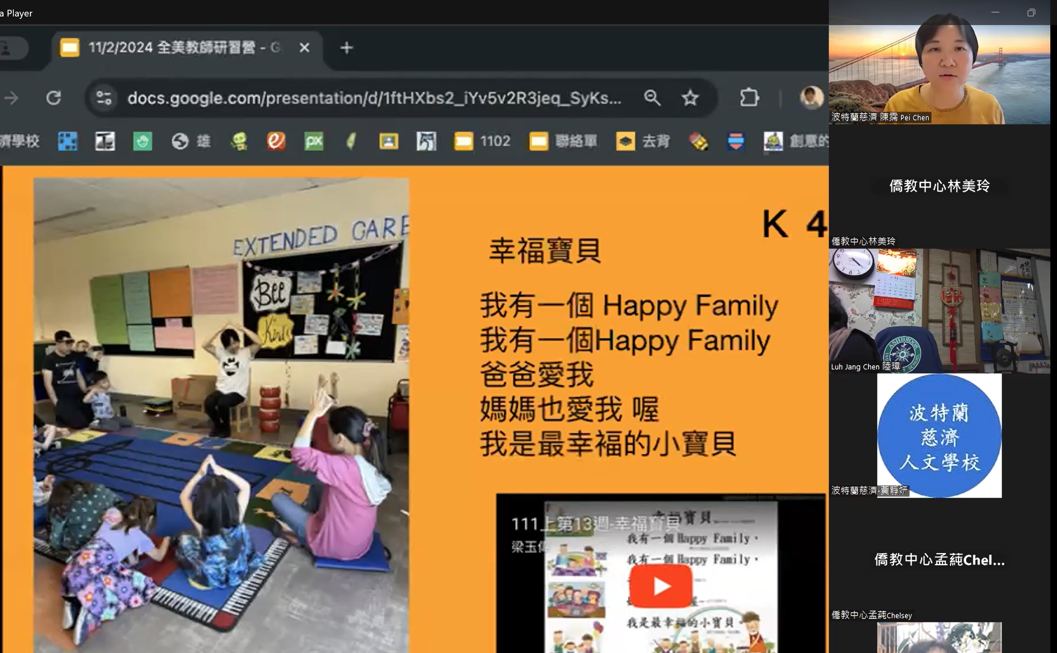Click the feather bookmark icon

pos(352,141)
